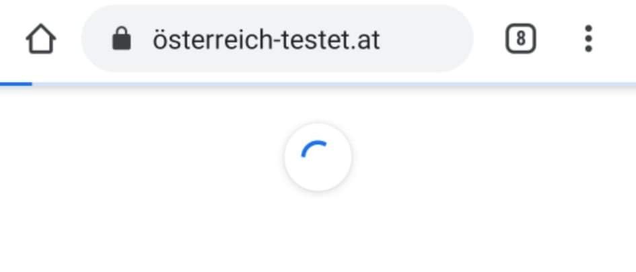Click the pull-to-refresh spinner indicator

tap(318, 156)
